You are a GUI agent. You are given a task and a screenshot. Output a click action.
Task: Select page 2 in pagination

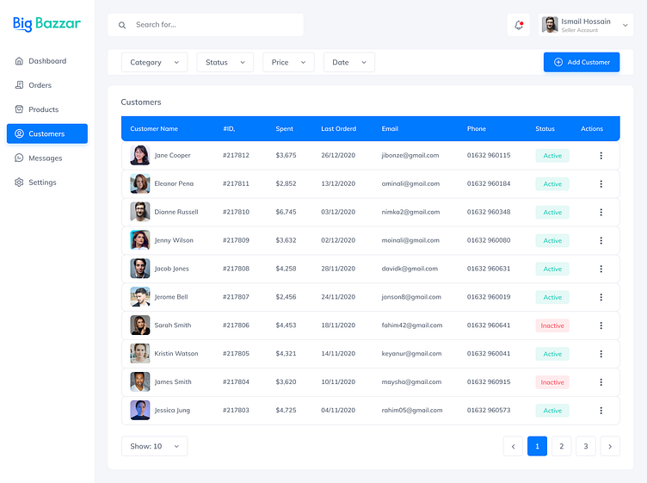(x=561, y=446)
